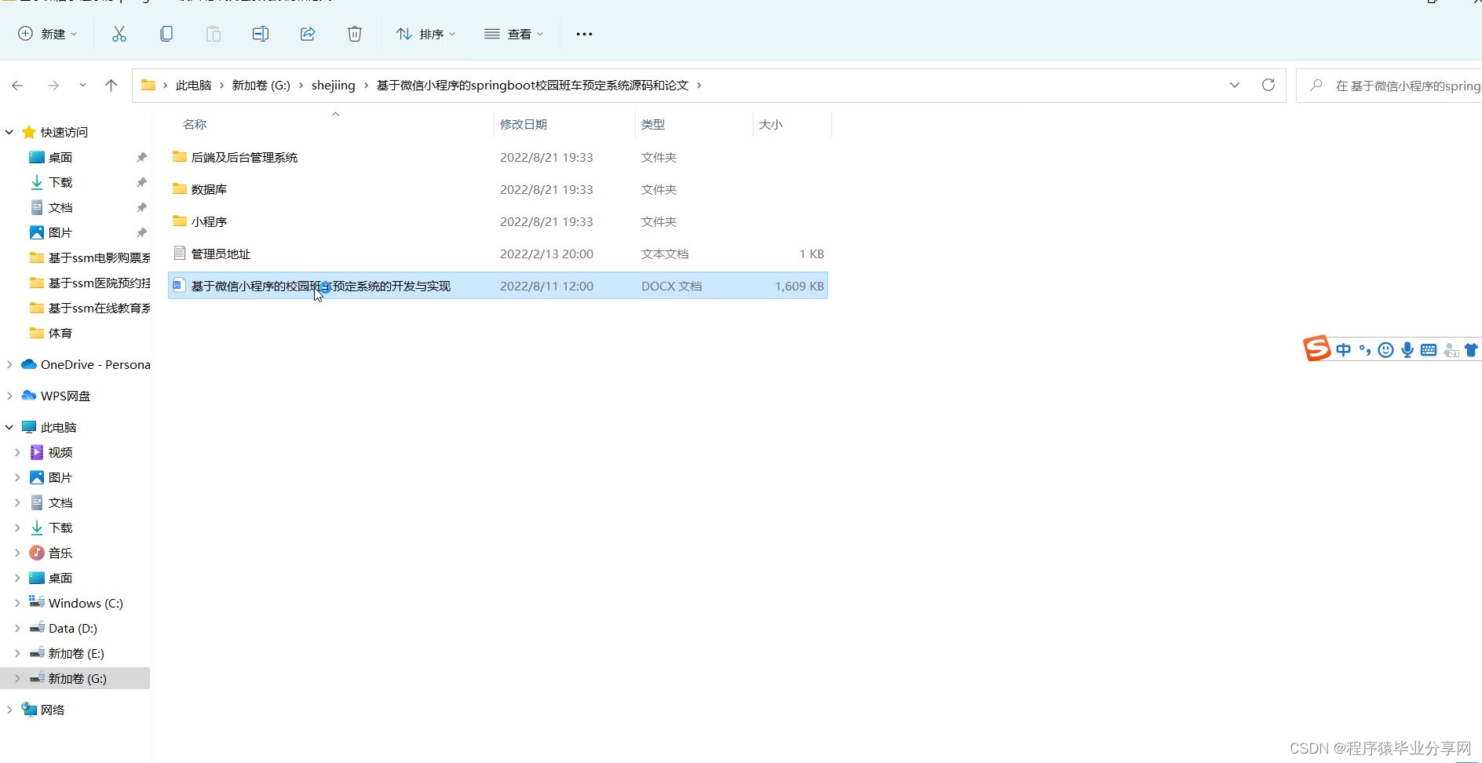Click the Rename icon in toolbar
This screenshot has width=1482, height=763.
pos(261,34)
